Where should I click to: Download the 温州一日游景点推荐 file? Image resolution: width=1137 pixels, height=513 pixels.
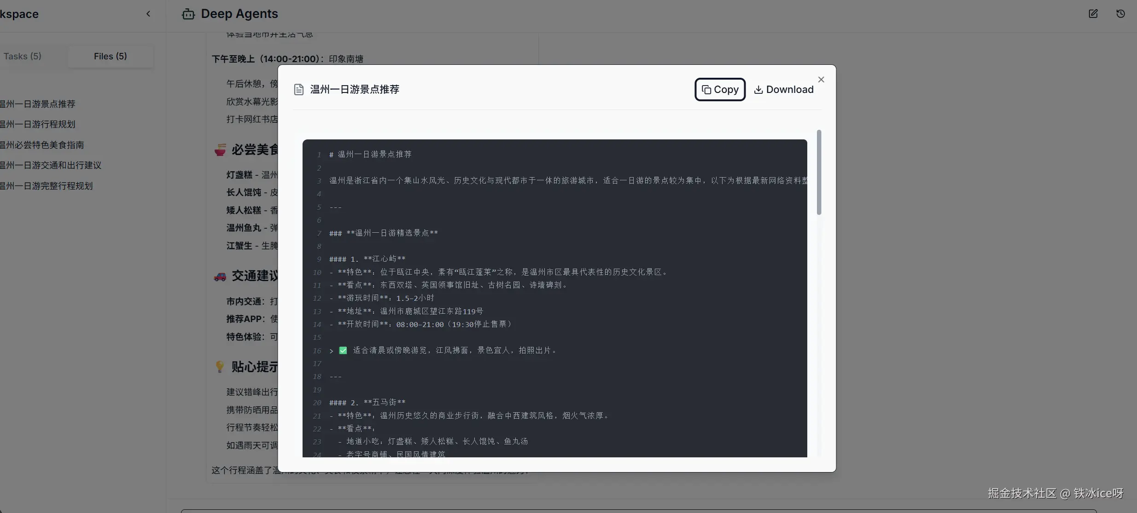pyautogui.click(x=784, y=89)
